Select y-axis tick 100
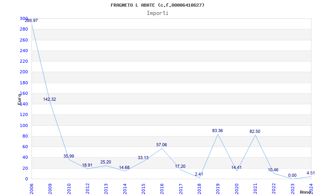The width and height of the screenshot is (315, 196). coord(24,125)
